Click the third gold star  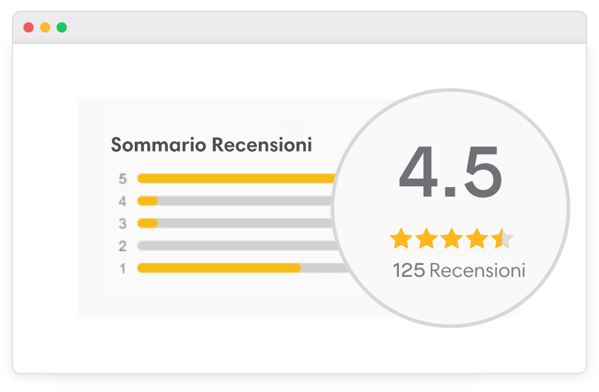coord(452,239)
